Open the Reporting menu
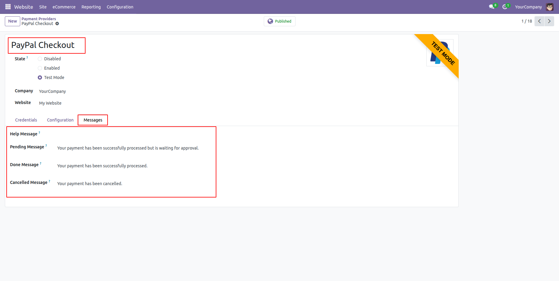The width and height of the screenshot is (559, 281). click(x=91, y=7)
